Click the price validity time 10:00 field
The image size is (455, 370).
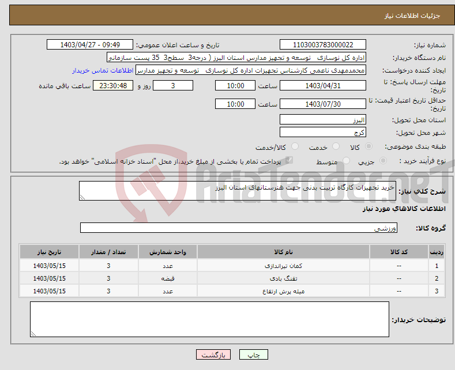(x=235, y=104)
